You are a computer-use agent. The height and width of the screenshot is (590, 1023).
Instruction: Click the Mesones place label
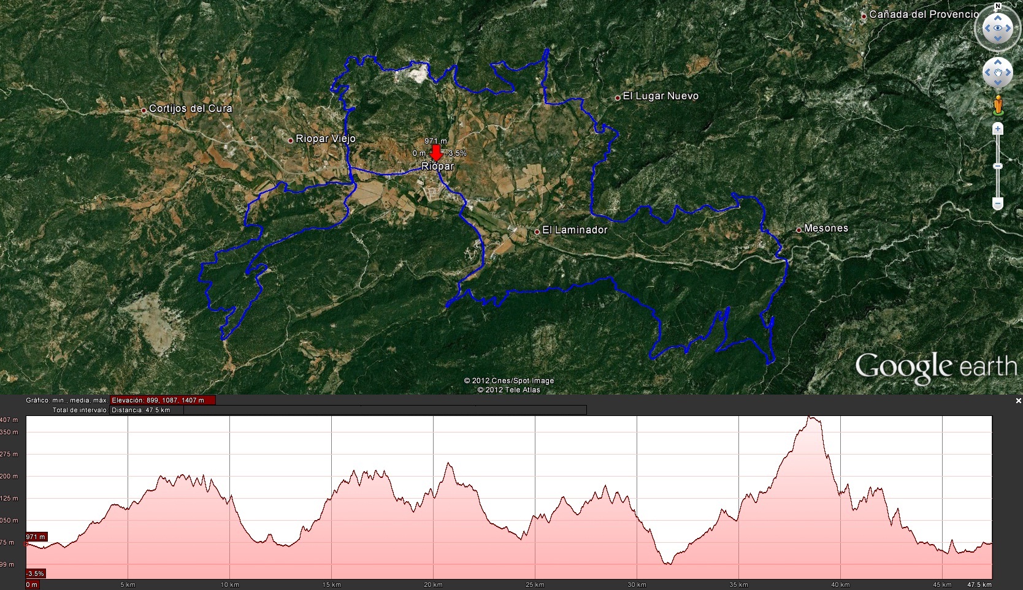click(x=826, y=228)
